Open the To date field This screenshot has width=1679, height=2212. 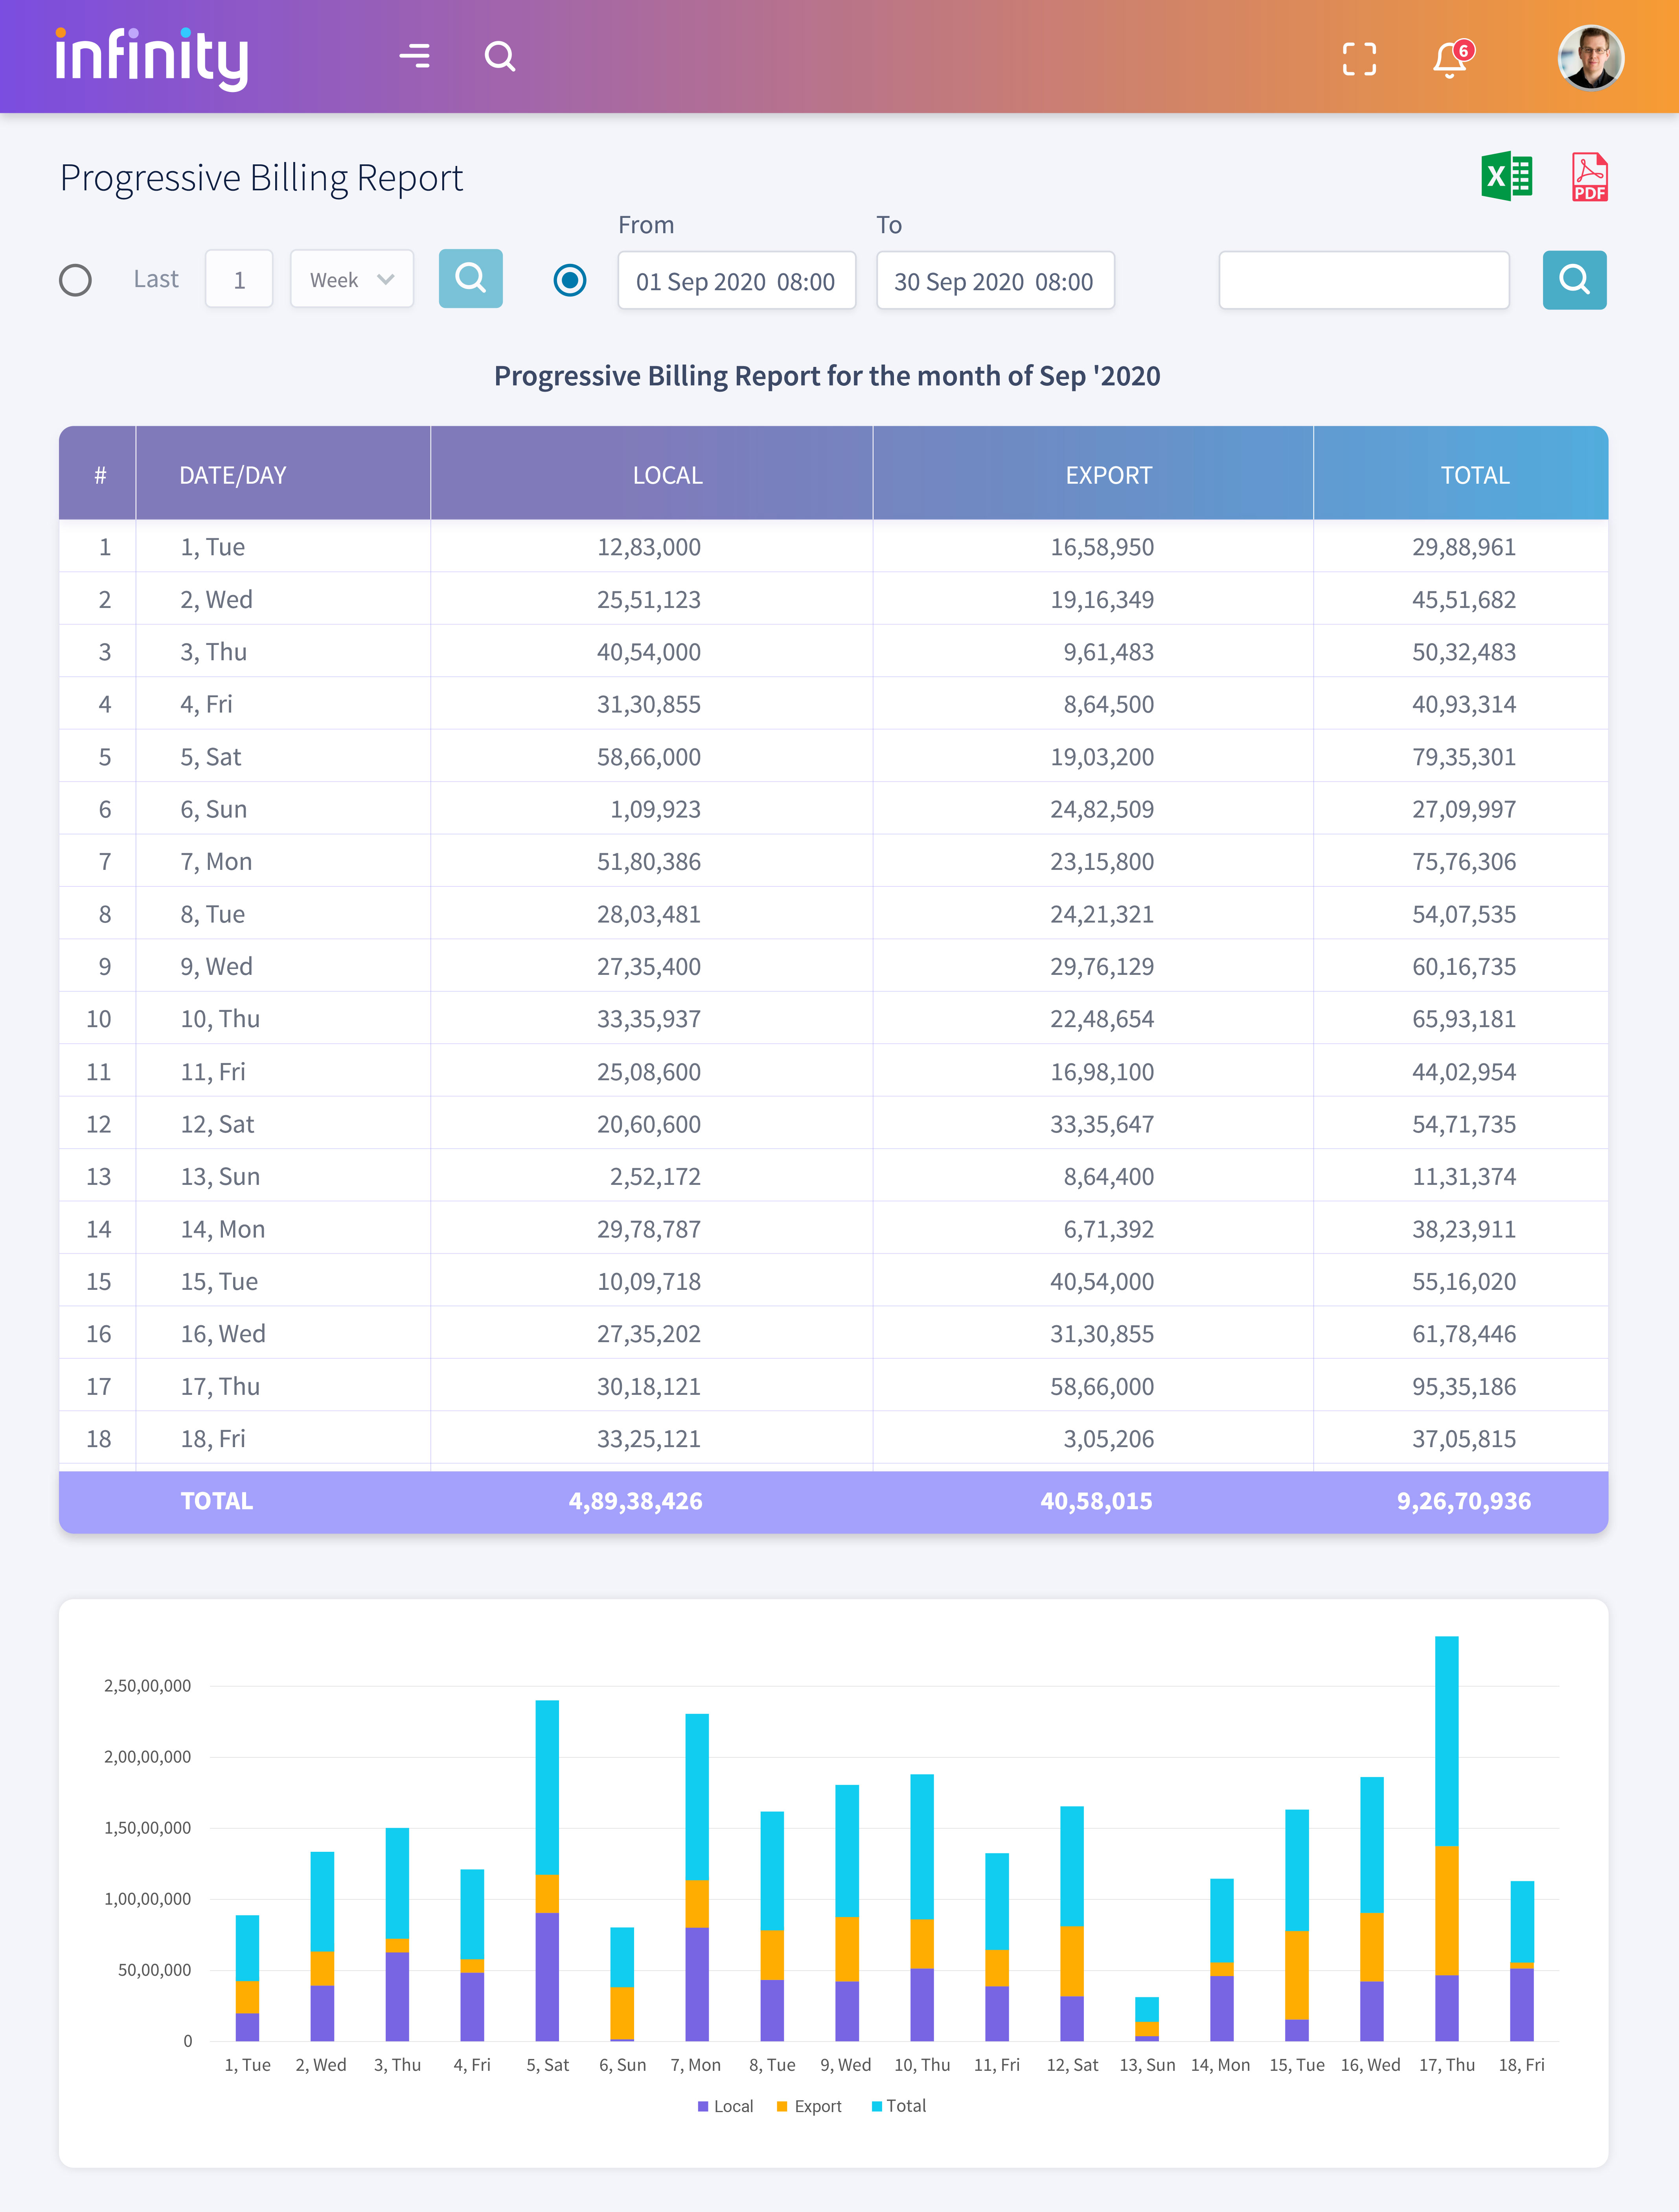pos(995,280)
